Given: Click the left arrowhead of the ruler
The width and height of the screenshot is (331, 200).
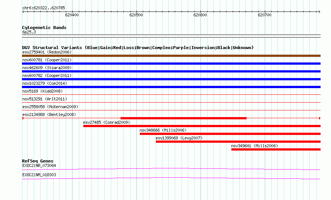Looking at the screenshot, I should point(23,12).
